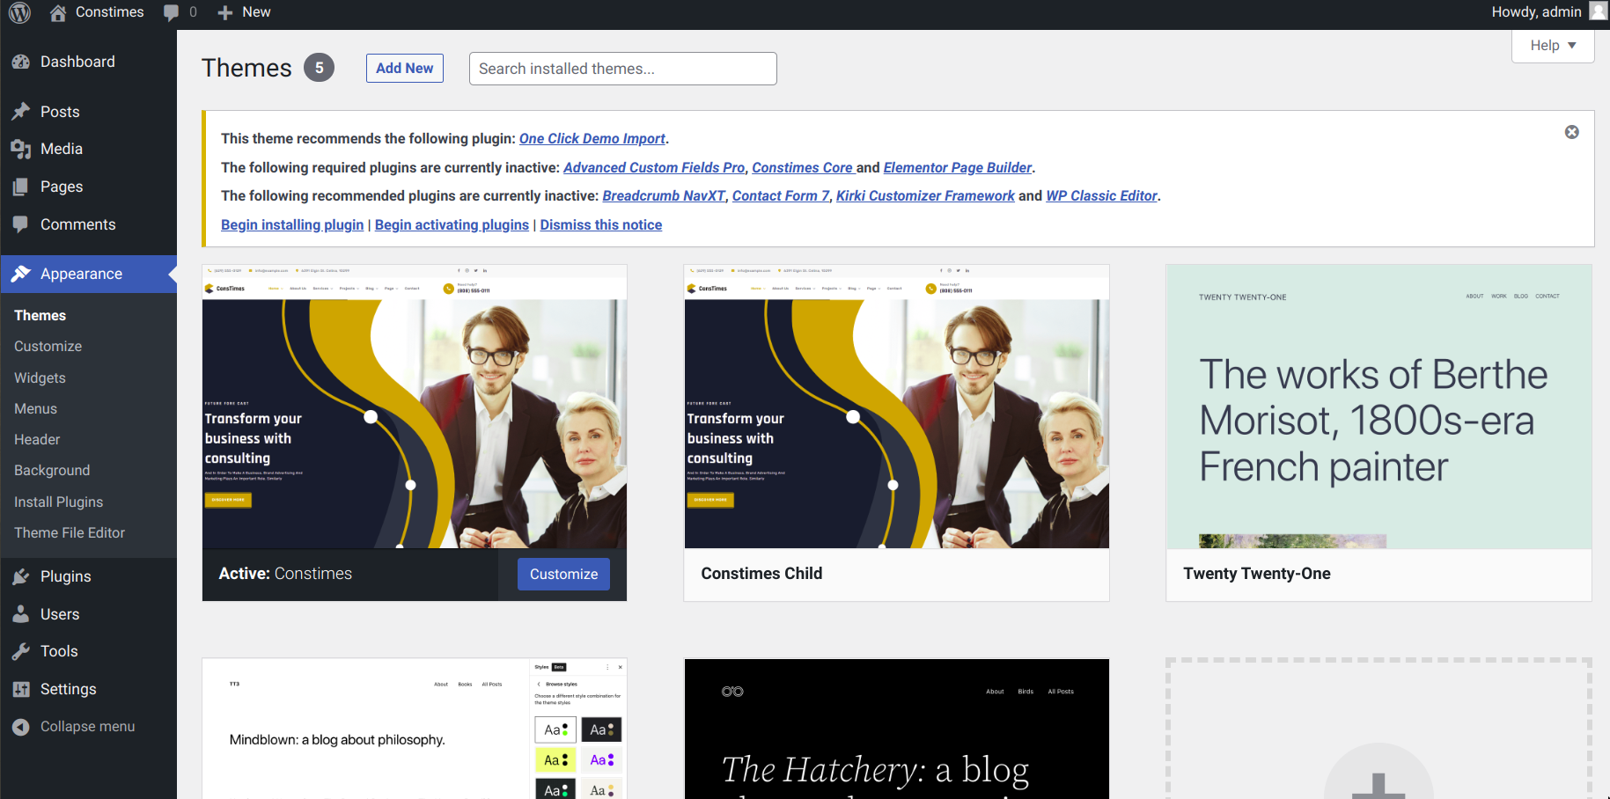
Task: Open Posts via the pushpin icon
Action: tap(21, 112)
